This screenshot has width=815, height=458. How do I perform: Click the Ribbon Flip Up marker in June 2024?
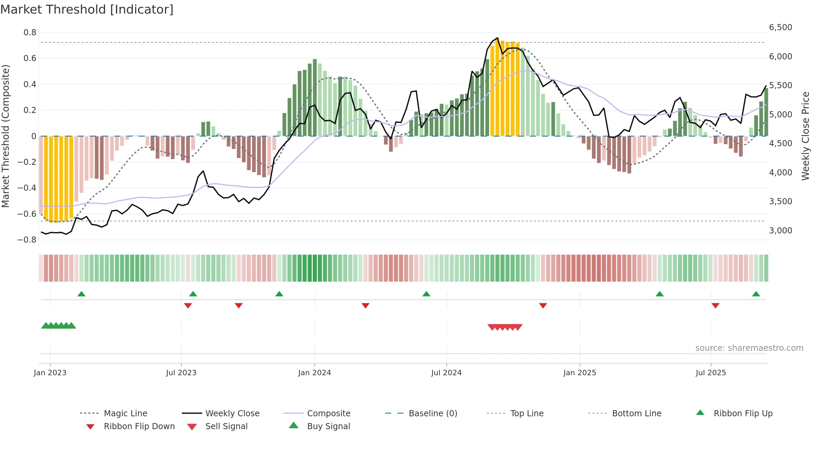coord(426,294)
